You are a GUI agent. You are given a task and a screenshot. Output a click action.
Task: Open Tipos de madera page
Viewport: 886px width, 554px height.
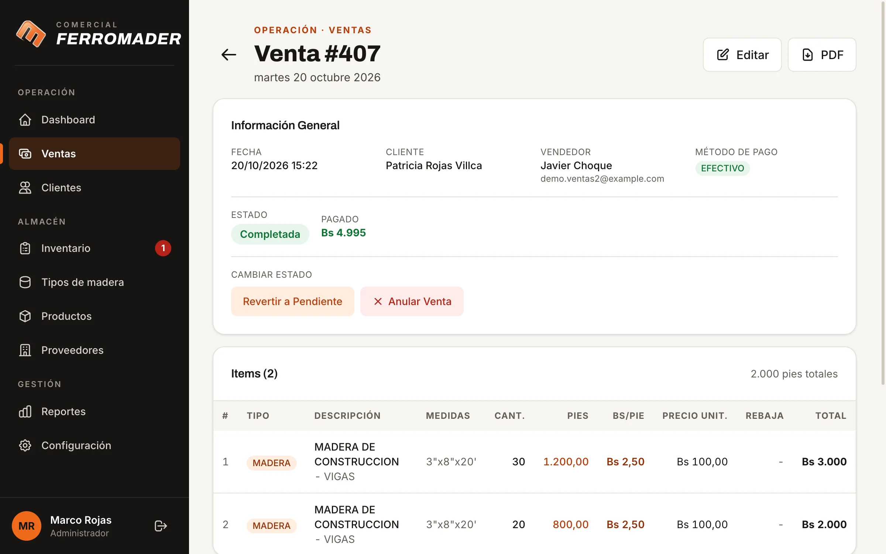(x=95, y=282)
